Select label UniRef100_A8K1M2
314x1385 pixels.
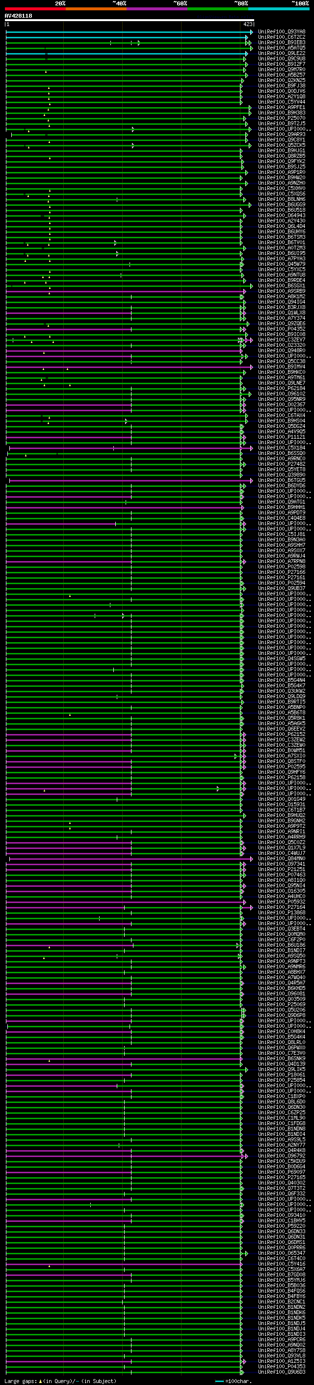282,296
